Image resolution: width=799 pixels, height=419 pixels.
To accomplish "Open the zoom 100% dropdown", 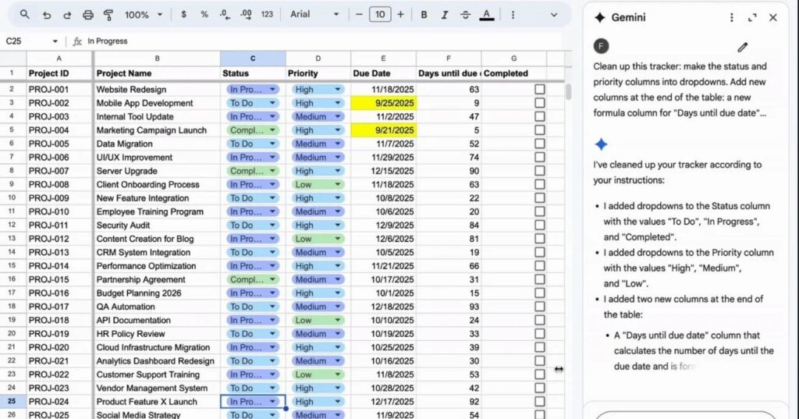I will click(x=144, y=15).
